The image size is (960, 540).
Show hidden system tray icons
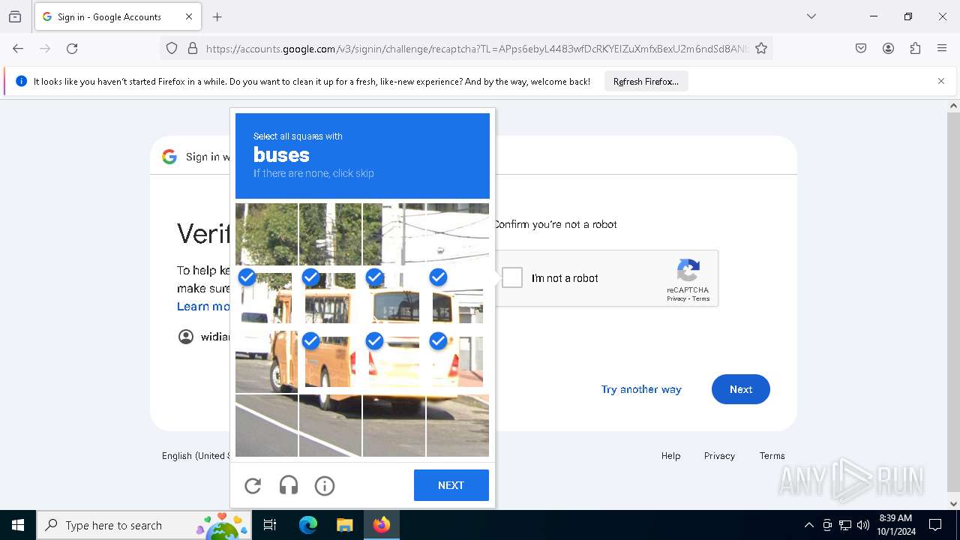(x=808, y=525)
